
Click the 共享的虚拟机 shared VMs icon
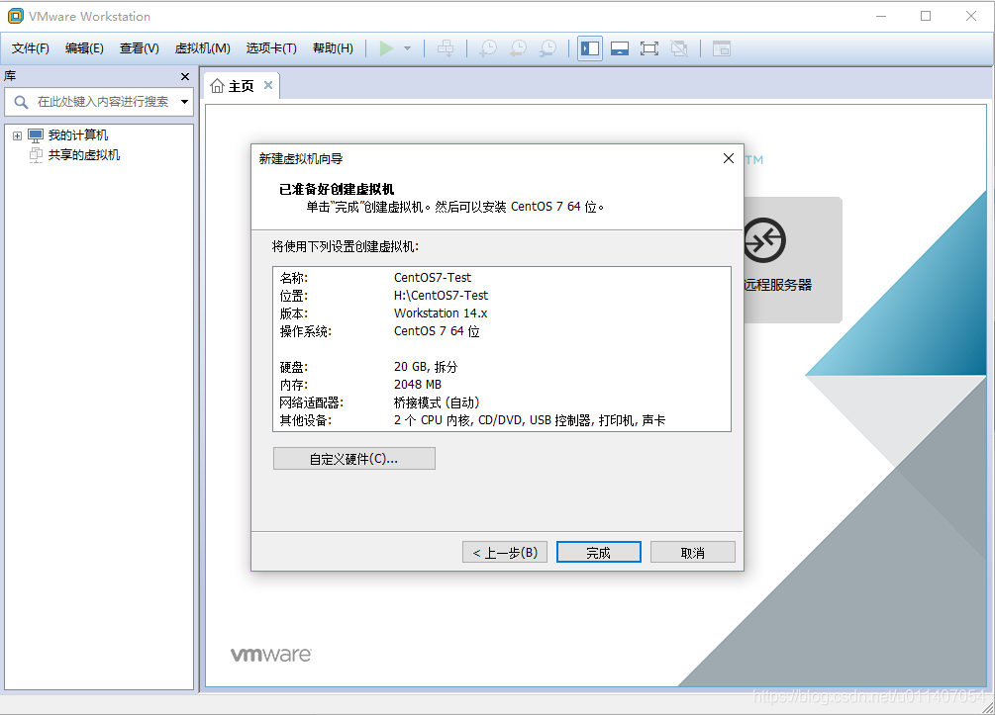pos(36,154)
